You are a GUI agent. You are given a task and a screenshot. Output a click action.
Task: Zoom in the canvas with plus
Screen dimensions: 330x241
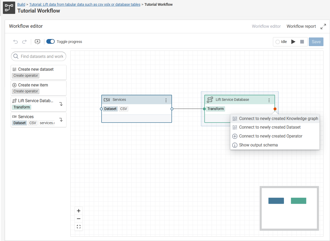pos(79,211)
